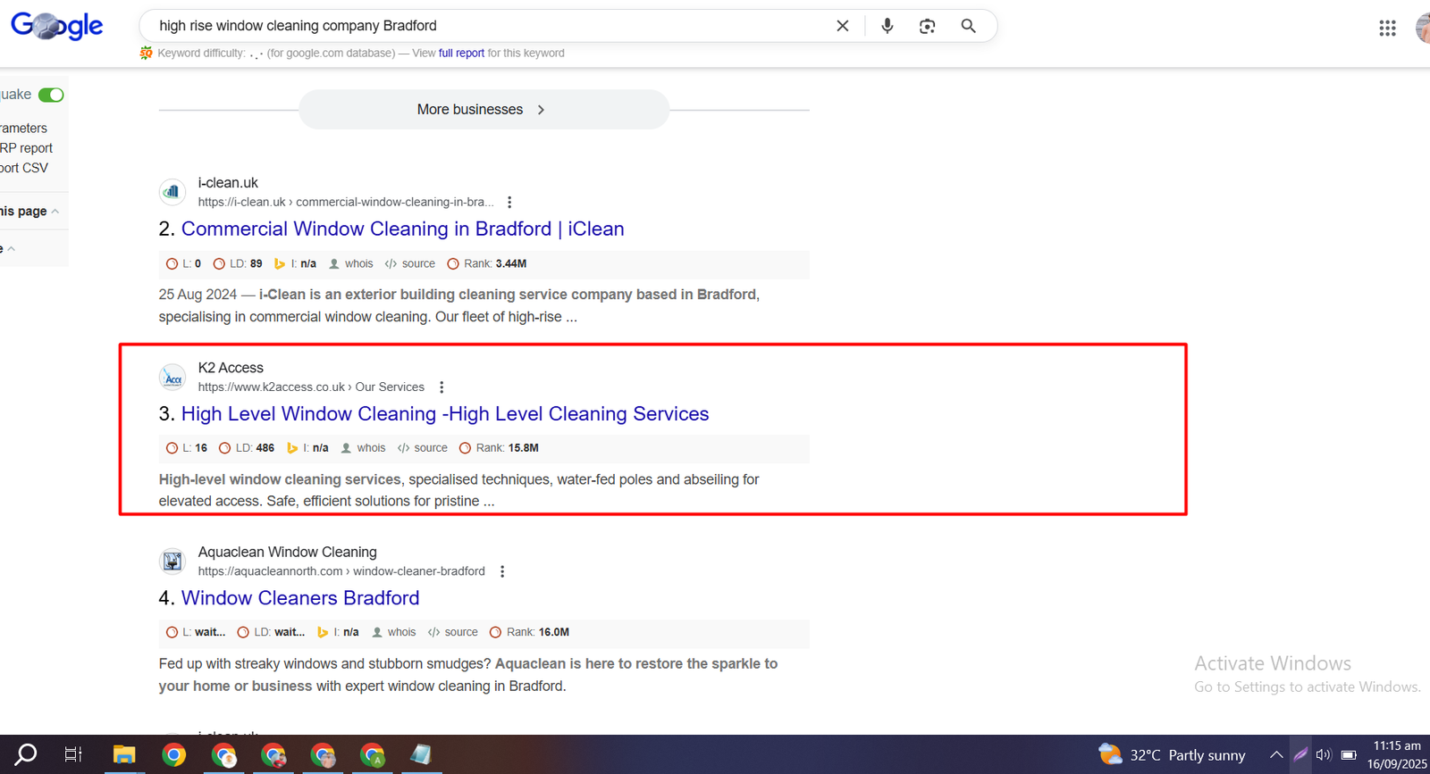Open options menu for Aquaclean result

[502, 571]
